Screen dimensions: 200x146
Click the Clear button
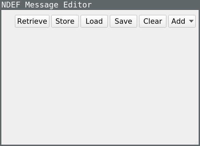tap(153, 21)
